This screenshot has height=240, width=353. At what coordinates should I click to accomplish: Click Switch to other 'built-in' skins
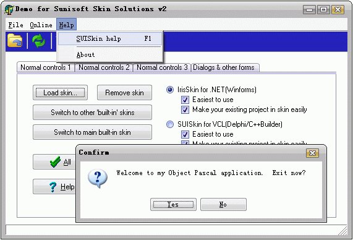92,113
